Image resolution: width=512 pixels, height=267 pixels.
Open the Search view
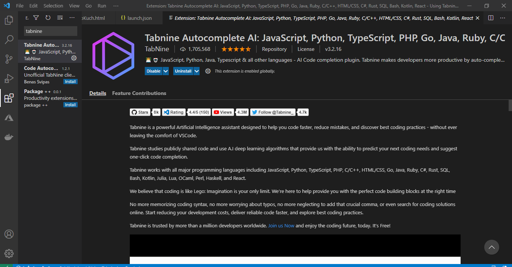9,40
